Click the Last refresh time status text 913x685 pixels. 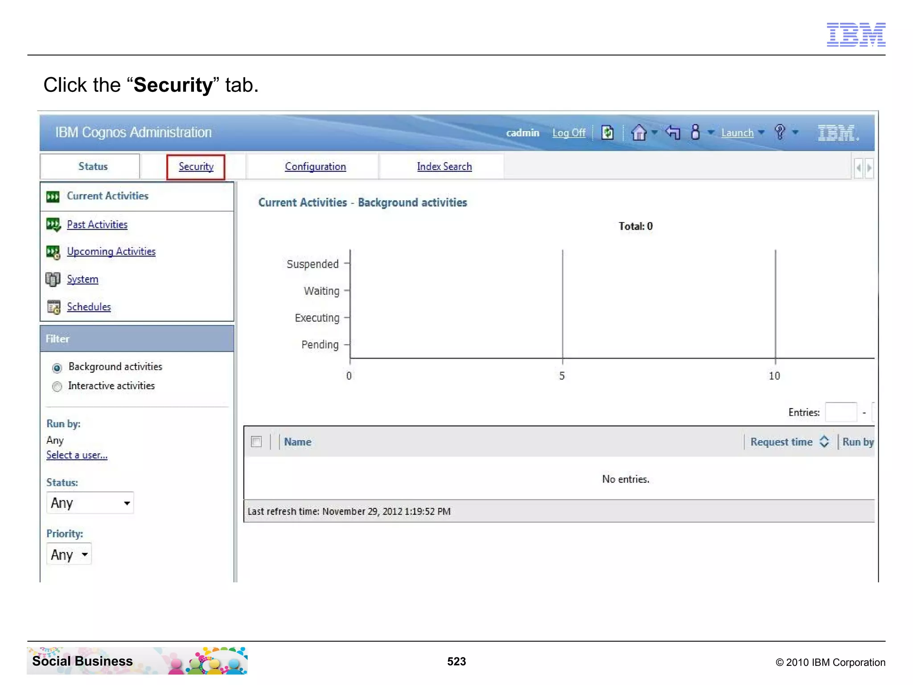pyautogui.click(x=349, y=512)
